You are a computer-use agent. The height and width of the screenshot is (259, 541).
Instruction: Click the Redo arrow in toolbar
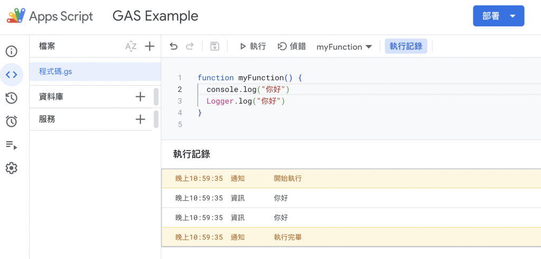click(x=190, y=47)
